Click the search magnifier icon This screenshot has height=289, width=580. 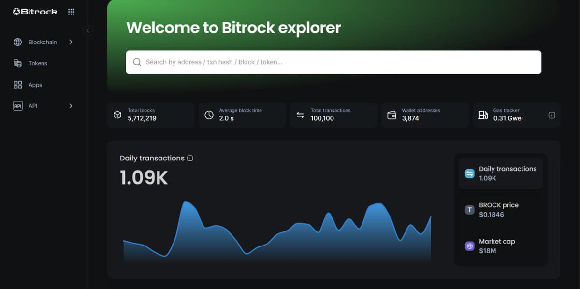click(x=137, y=62)
